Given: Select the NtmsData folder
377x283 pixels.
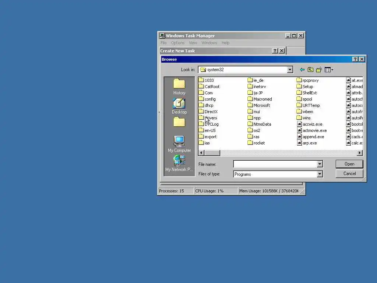Looking at the screenshot, I should coord(260,124).
